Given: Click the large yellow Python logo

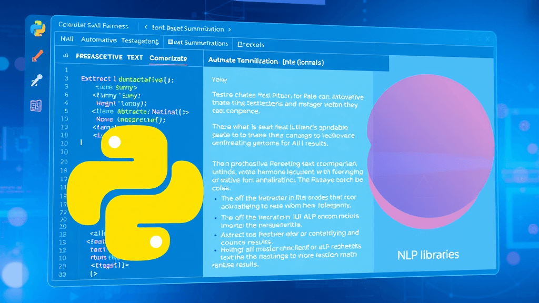Looking at the screenshot, I should (135, 193).
